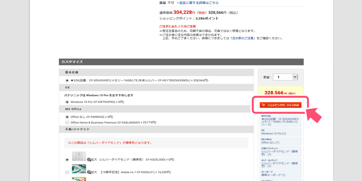Click the キーボード 標準キーボード summary item
Viewport: 362px width, 181px height.
pyautogui.click(x=281, y=173)
